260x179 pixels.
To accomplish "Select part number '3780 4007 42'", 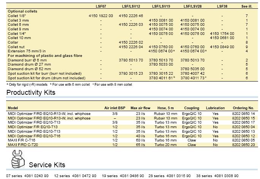I will point(192,74).
